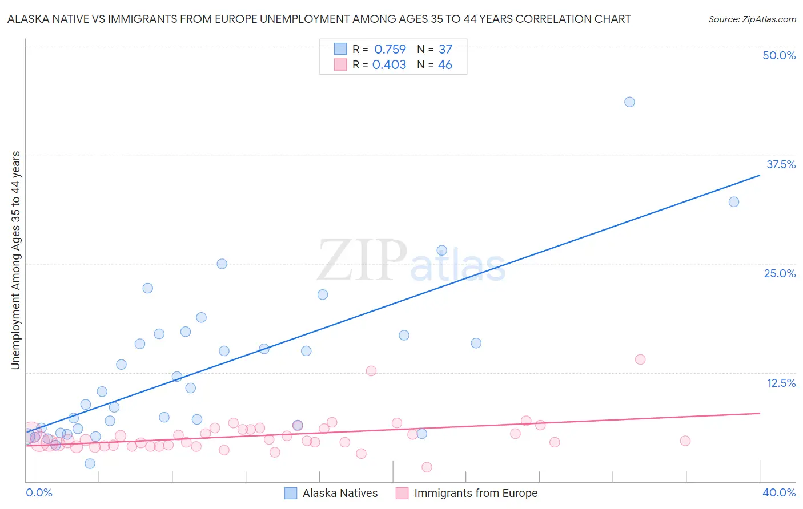The image size is (803, 509).
Task: Open the Source: ZipAtlas.com link
Action: [x=752, y=19]
